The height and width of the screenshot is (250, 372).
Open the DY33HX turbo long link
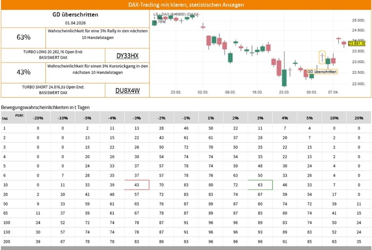pyautogui.click(x=127, y=56)
